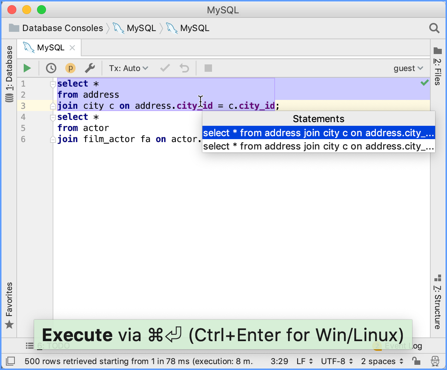The image size is (447, 370).
Task: Click the green inspection checkmark in editor
Action: [x=425, y=83]
